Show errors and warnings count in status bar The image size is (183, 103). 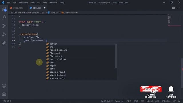pyautogui.click(x=7, y=101)
